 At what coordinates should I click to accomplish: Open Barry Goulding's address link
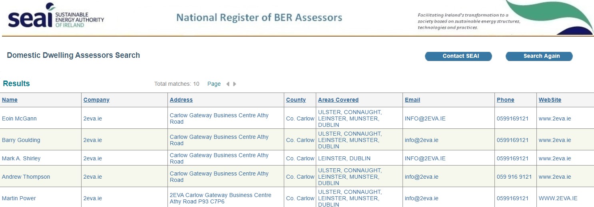point(219,140)
